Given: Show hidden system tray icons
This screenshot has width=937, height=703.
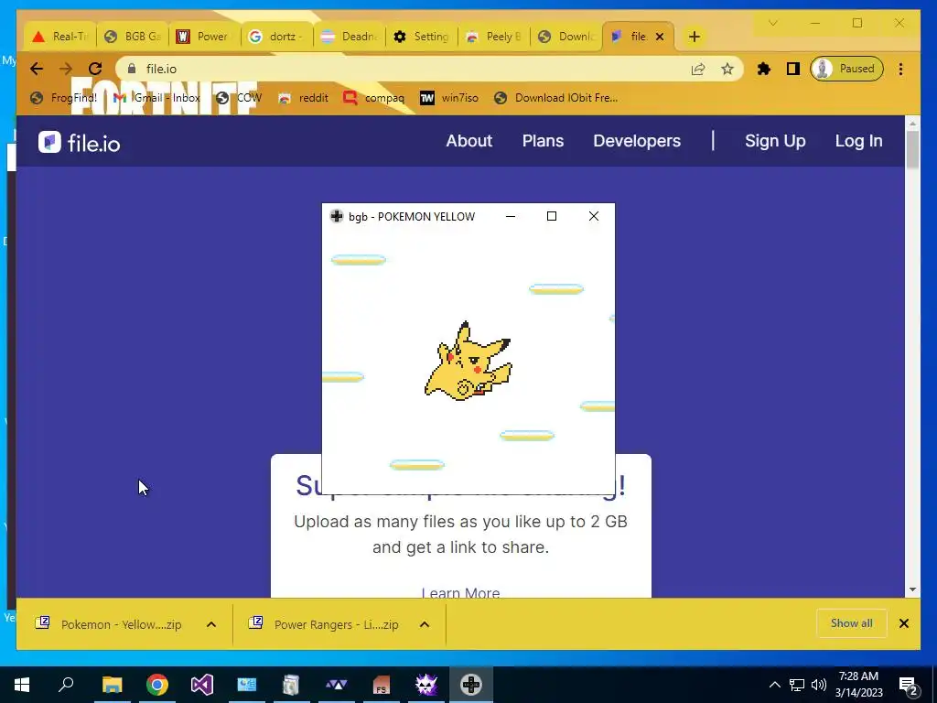Looking at the screenshot, I should [774, 685].
